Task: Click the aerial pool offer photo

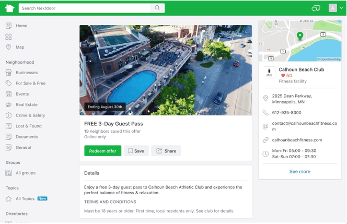Action: tap(166, 70)
